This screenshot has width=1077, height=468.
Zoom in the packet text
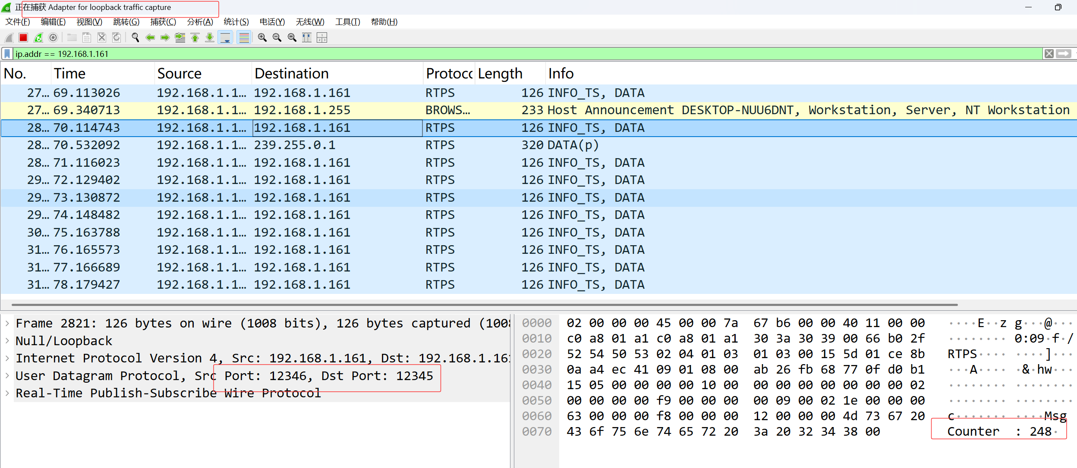tap(262, 38)
